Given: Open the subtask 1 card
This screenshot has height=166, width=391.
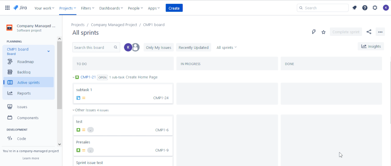Looking at the screenshot, I should coord(123,94).
